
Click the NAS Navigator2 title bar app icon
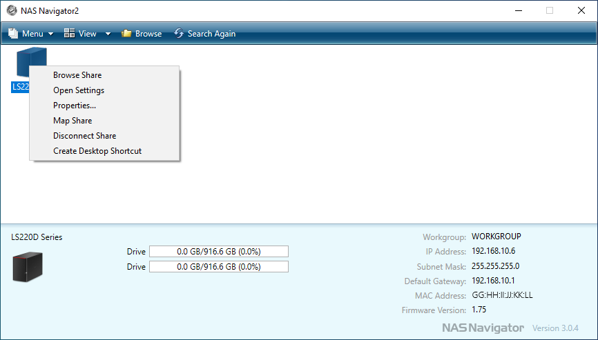[x=11, y=10]
